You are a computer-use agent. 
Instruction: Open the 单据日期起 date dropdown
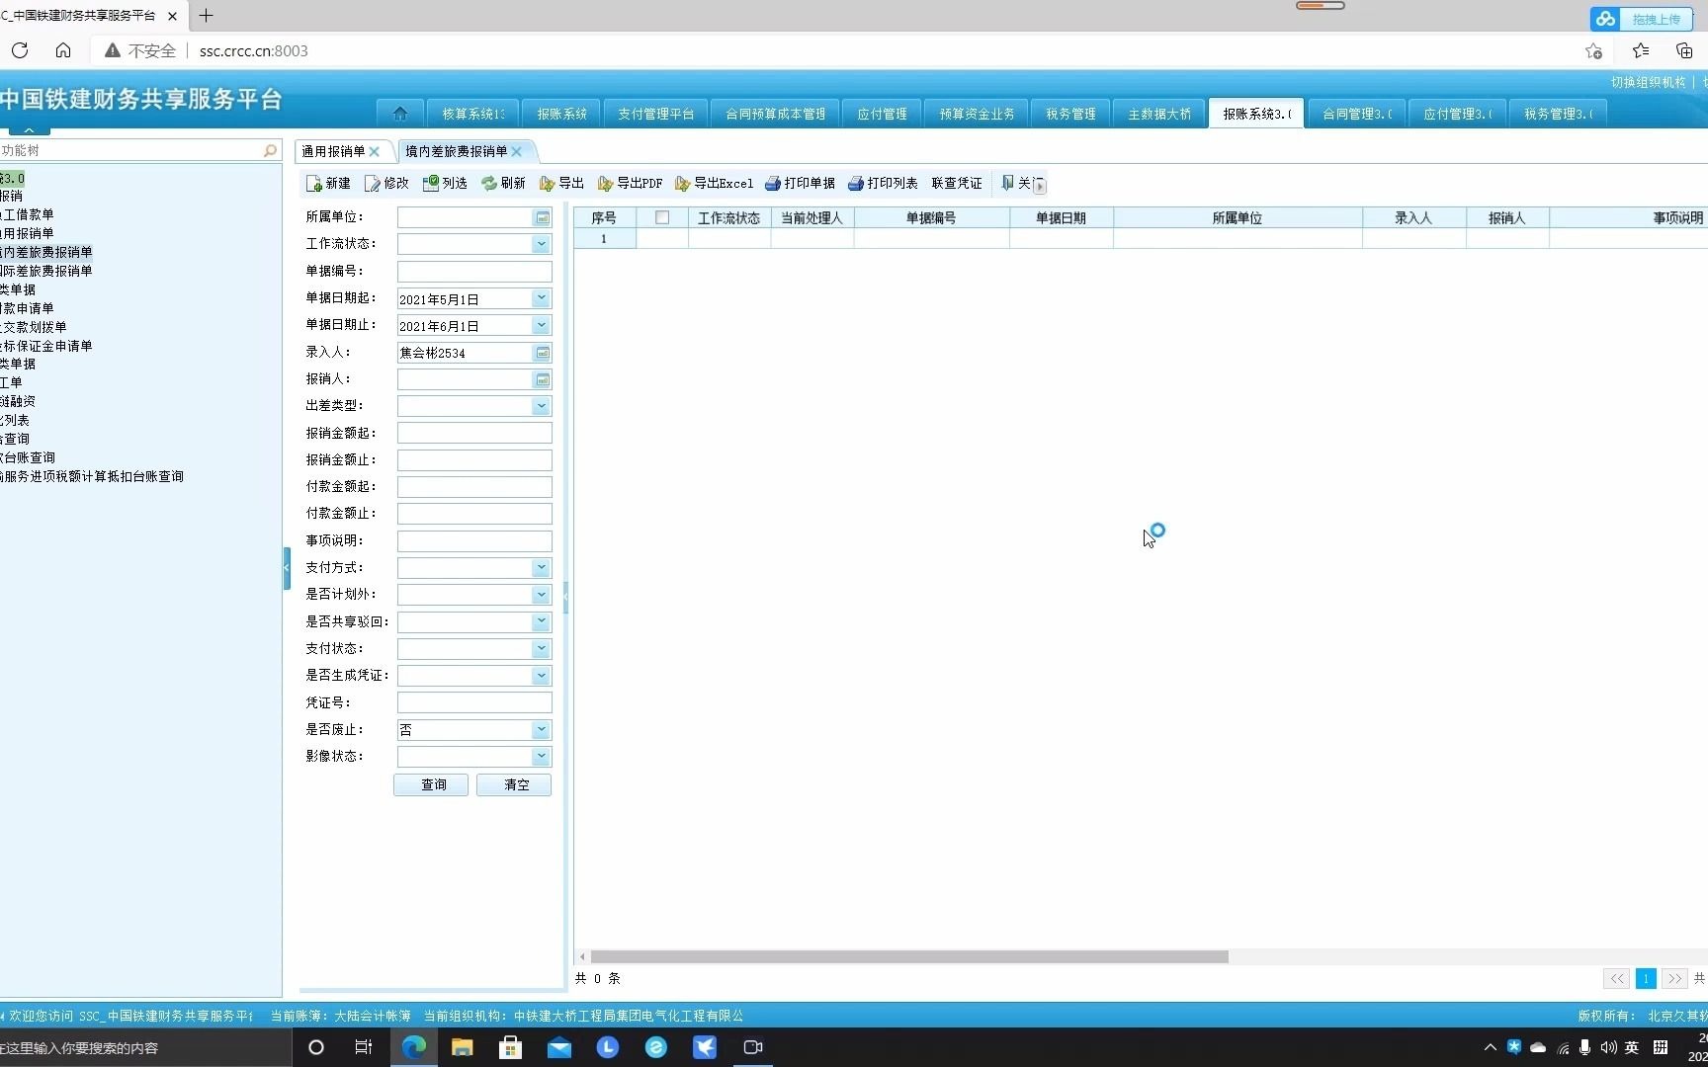541,298
